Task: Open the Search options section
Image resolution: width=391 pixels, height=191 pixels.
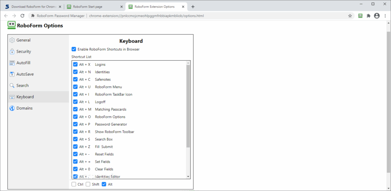Action: point(39,86)
